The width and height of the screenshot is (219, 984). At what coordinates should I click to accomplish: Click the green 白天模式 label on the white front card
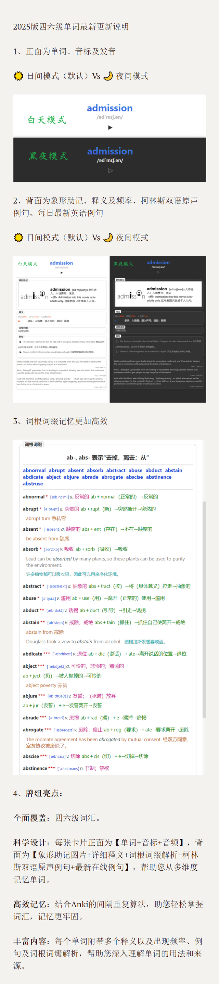coord(47,120)
